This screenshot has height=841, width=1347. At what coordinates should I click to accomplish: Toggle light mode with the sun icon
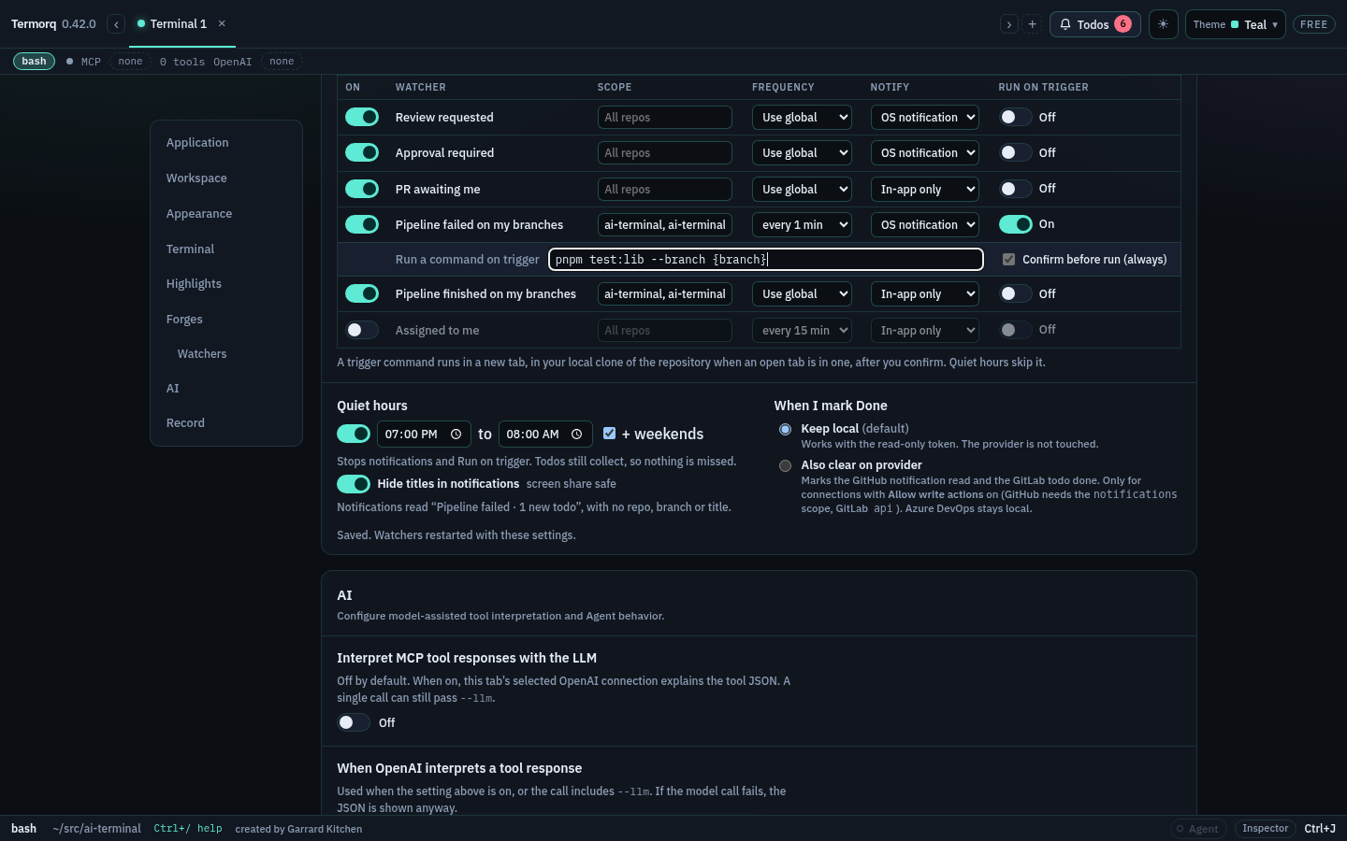1163,24
